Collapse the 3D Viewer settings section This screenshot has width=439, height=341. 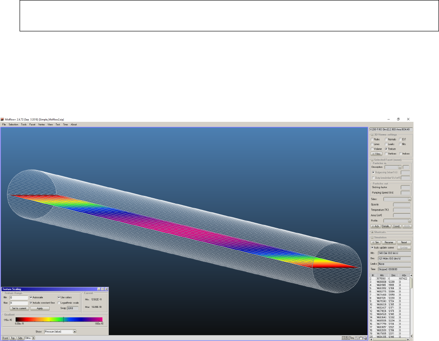tap(373, 135)
